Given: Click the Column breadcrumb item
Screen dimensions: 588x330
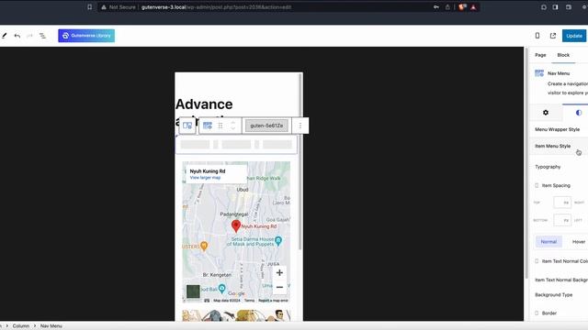Looking at the screenshot, I should pyautogui.click(x=21, y=326).
